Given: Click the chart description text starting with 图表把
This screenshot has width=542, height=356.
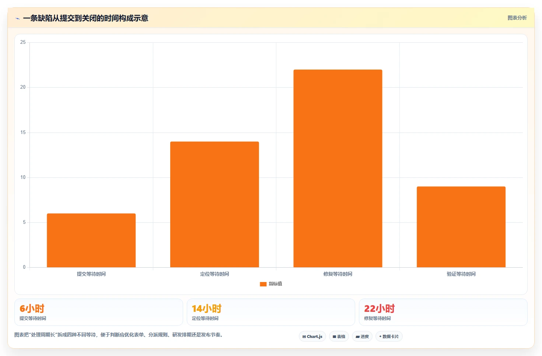Looking at the screenshot, I should click(x=119, y=335).
